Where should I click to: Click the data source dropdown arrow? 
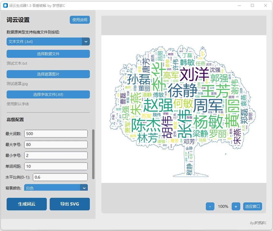pyautogui.click(x=86, y=42)
